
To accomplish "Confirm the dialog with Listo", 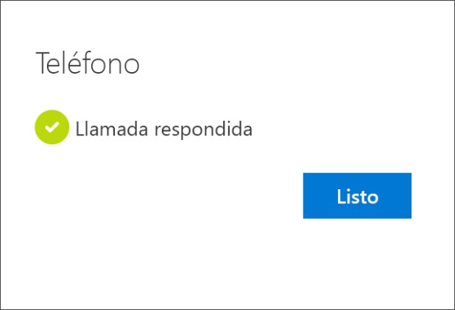I will tap(357, 196).
